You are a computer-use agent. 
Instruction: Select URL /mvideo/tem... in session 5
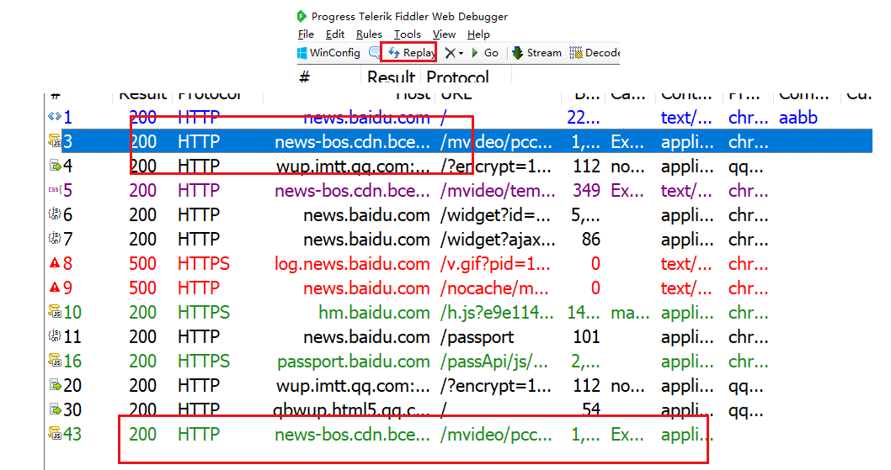point(497,191)
